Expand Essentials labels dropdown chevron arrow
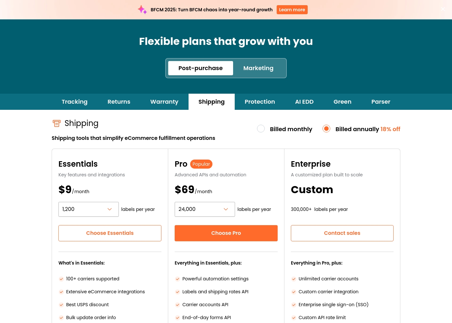This screenshot has width=452, height=323. [110, 209]
